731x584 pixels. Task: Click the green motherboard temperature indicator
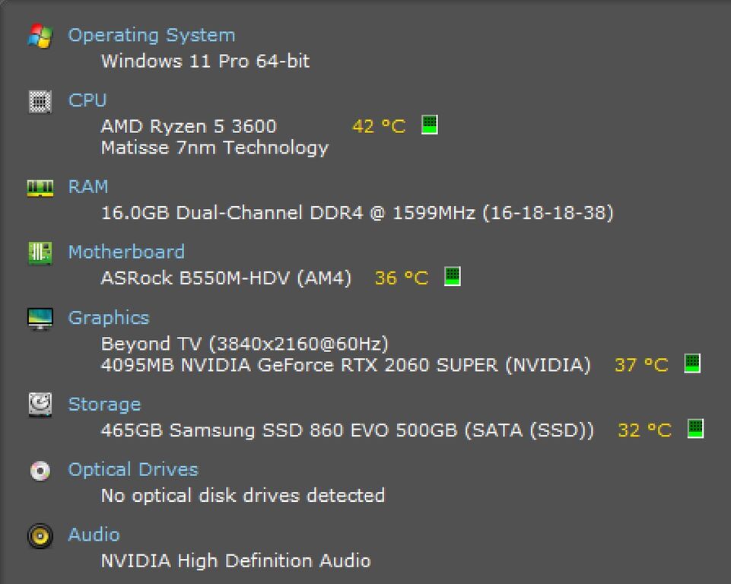452,276
